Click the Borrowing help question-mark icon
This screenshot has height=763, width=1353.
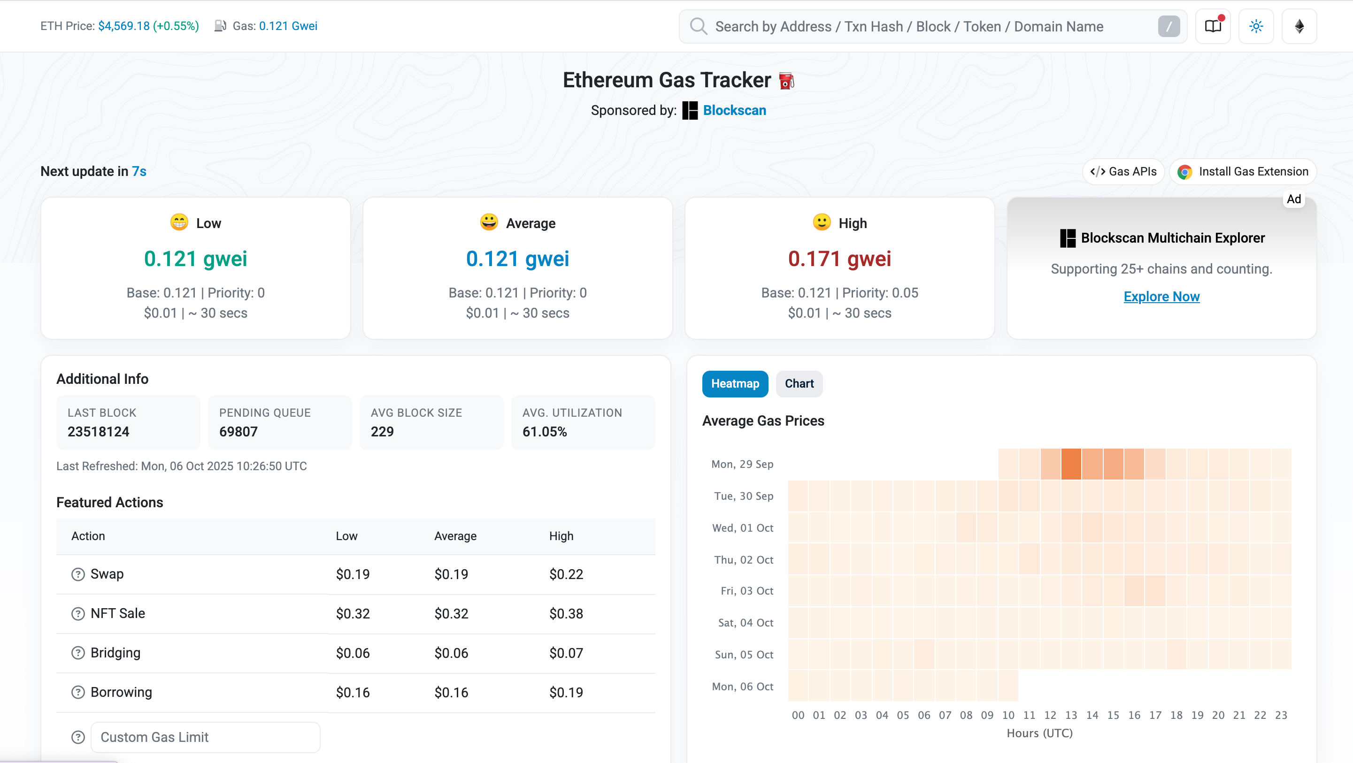pyautogui.click(x=78, y=692)
